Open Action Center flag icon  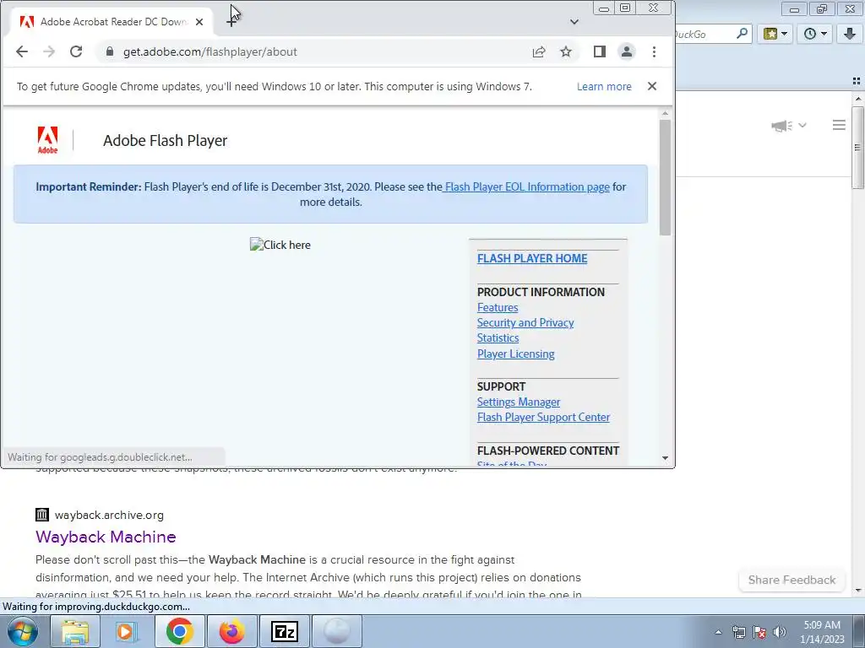click(759, 632)
